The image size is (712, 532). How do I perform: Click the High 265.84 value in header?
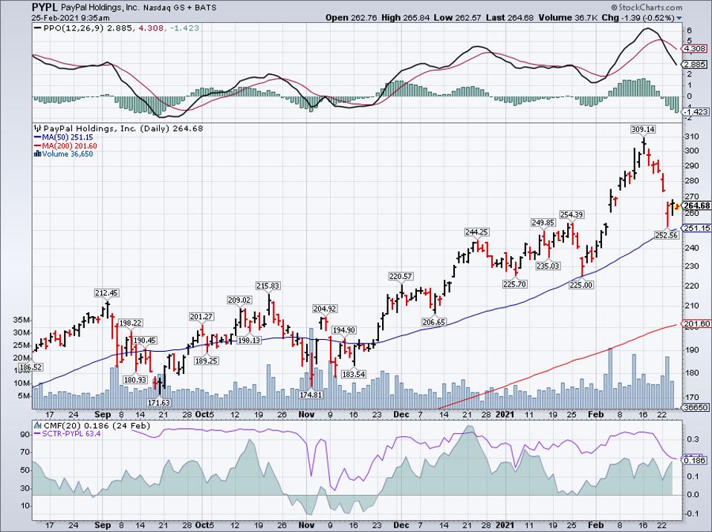(405, 18)
